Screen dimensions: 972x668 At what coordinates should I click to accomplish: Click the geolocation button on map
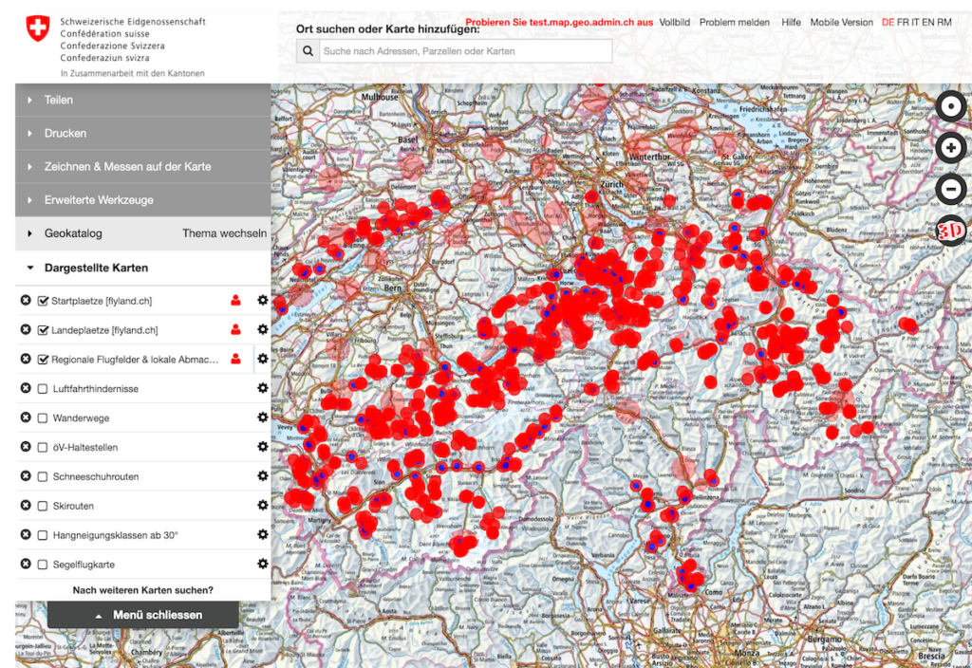(x=950, y=106)
